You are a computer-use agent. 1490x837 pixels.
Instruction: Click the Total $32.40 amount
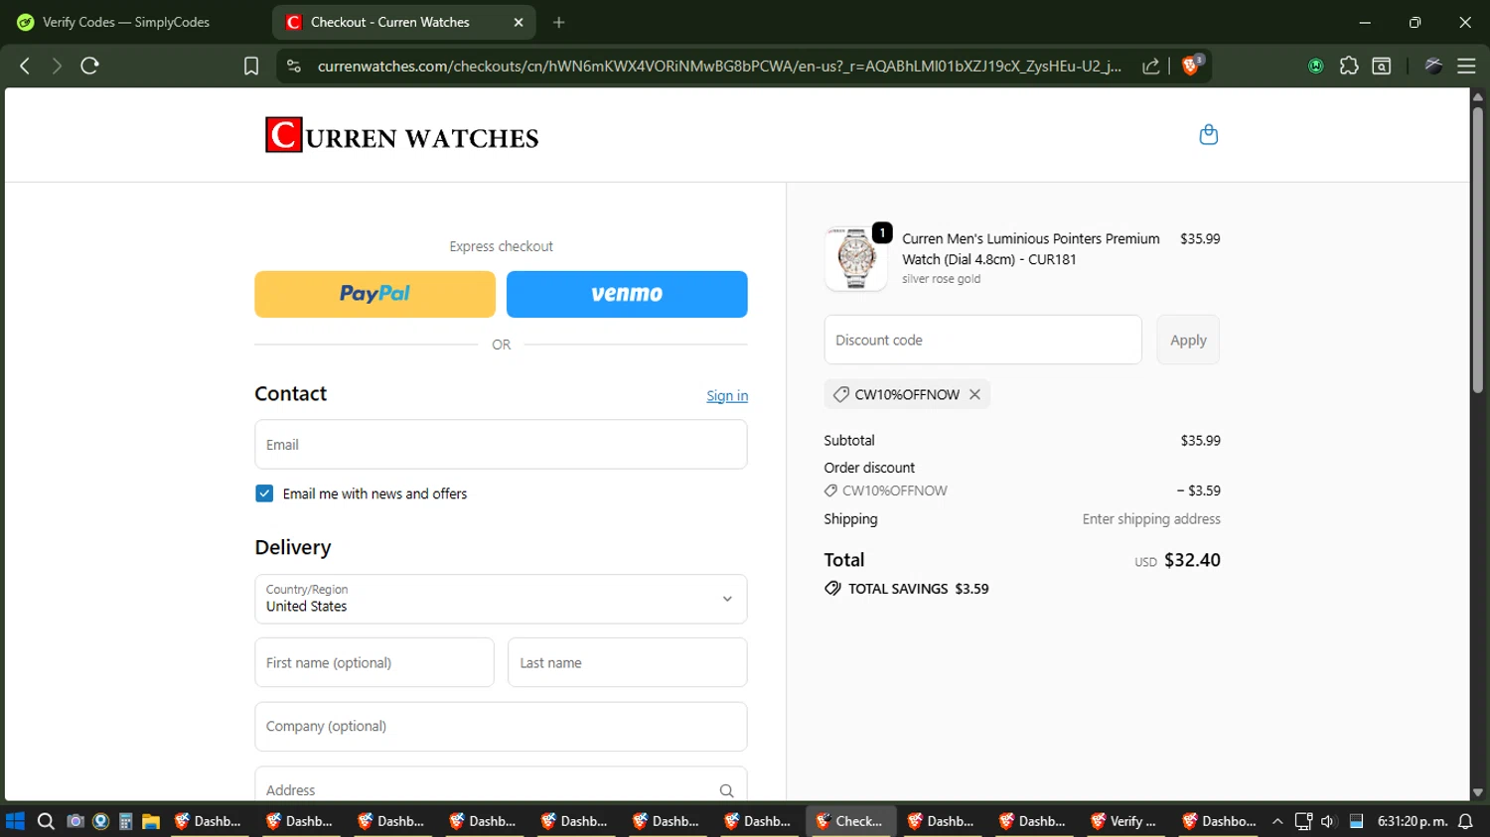click(x=1192, y=560)
